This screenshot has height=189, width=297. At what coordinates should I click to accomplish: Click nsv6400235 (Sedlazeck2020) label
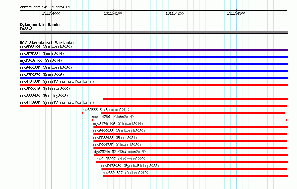[x=46, y=68]
